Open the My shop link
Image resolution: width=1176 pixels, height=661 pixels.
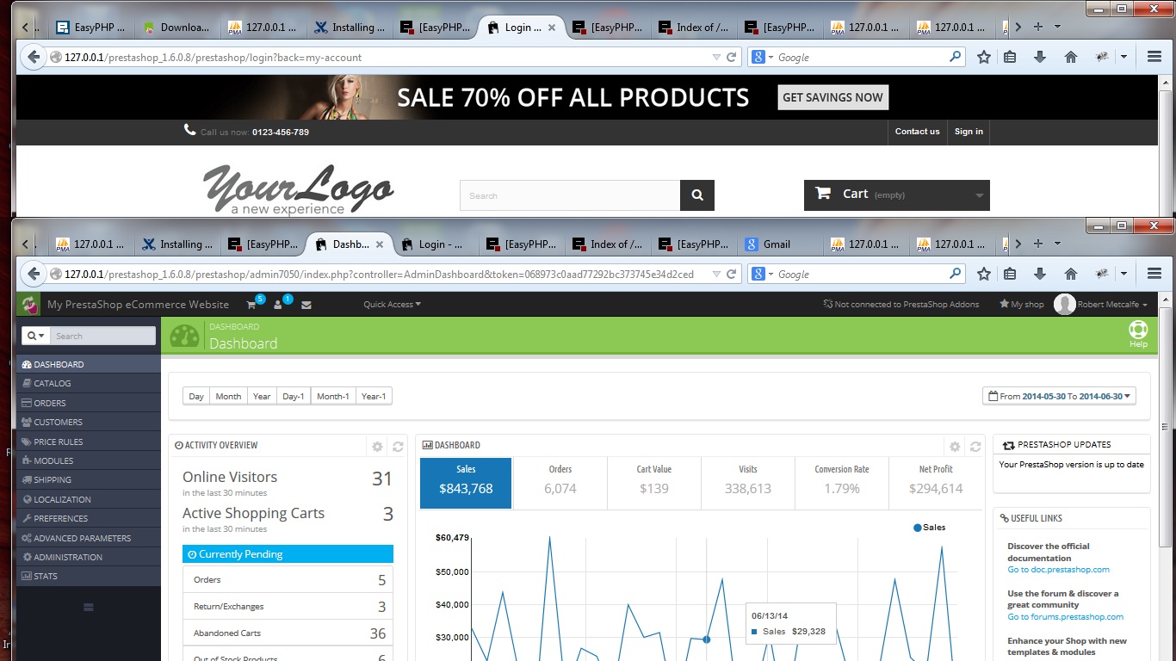[1021, 305]
